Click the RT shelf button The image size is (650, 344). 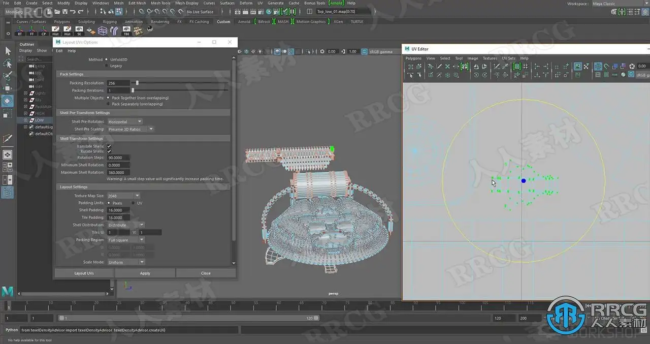coord(20,31)
